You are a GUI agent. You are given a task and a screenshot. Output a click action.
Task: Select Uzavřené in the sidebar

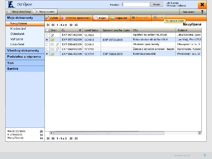[x=17, y=44]
